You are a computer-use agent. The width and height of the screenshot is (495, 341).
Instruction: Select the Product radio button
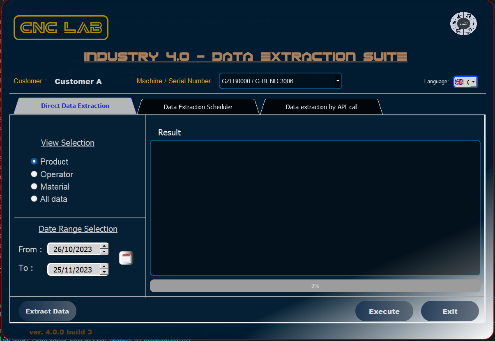pyautogui.click(x=34, y=162)
